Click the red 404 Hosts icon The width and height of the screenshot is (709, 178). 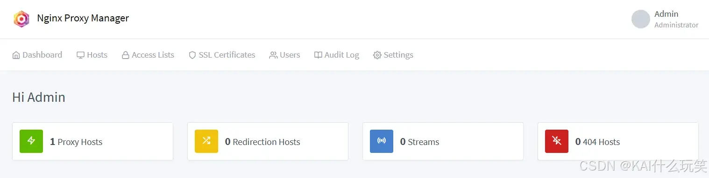tap(557, 141)
